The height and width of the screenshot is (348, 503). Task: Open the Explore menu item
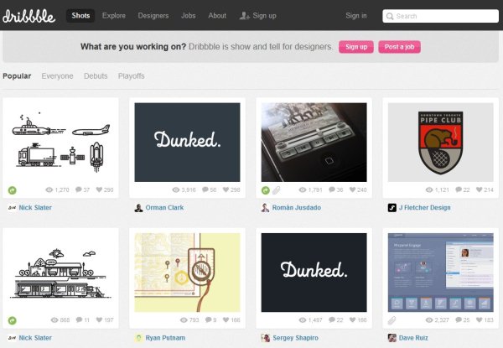pyautogui.click(x=114, y=15)
